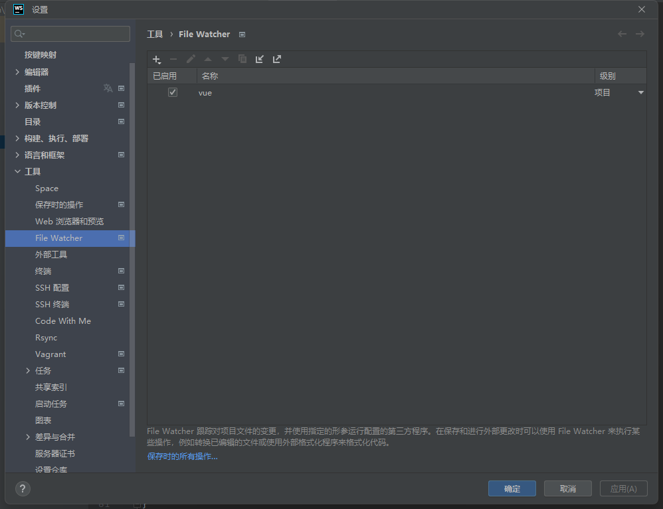Focus the settings search field

coord(70,34)
